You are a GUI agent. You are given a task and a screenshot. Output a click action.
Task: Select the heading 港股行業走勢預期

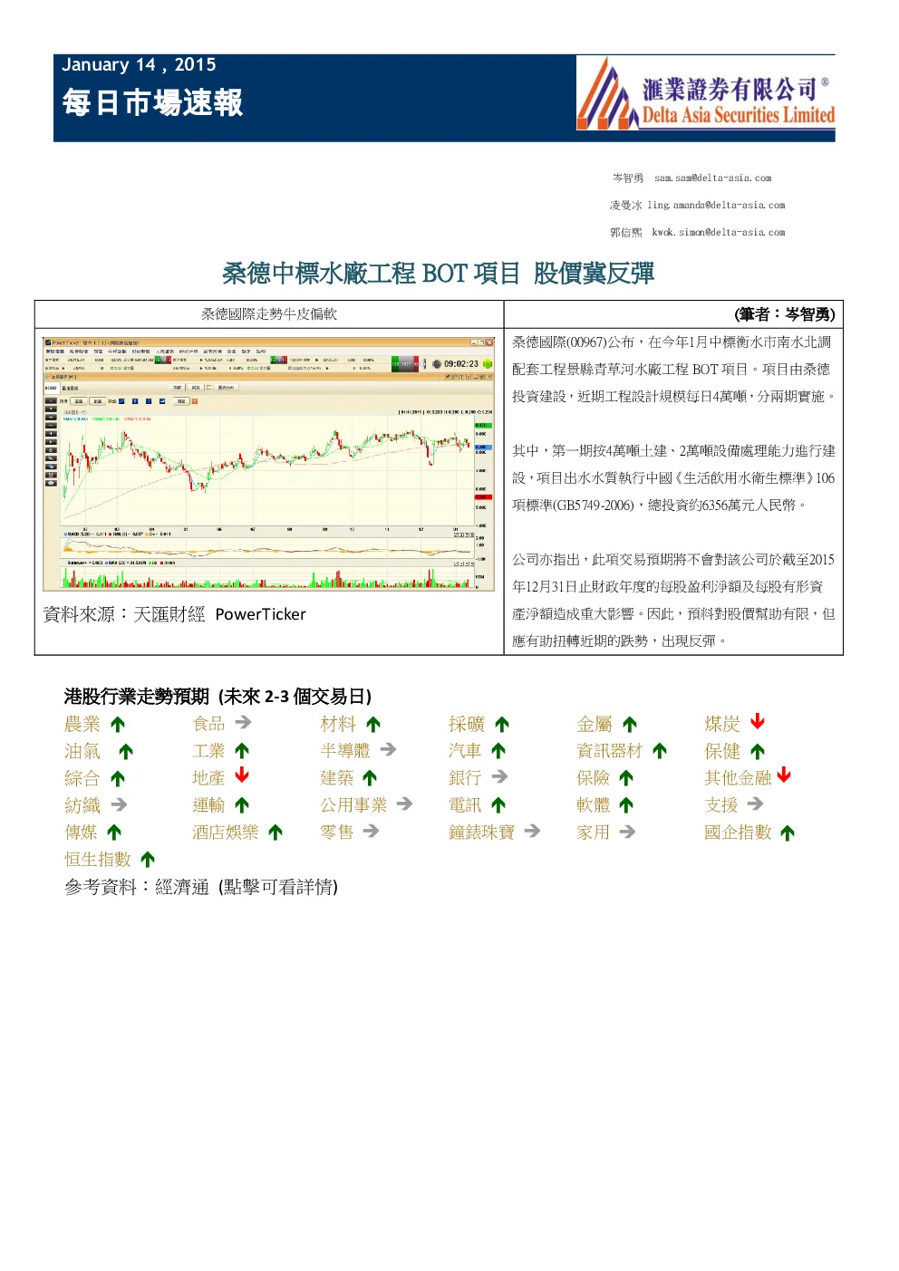137,696
